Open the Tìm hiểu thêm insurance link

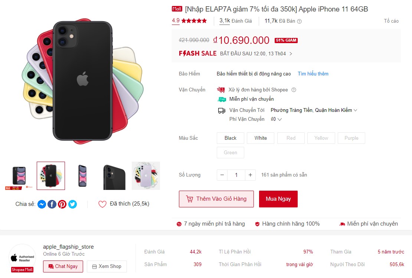coord(313,74)
